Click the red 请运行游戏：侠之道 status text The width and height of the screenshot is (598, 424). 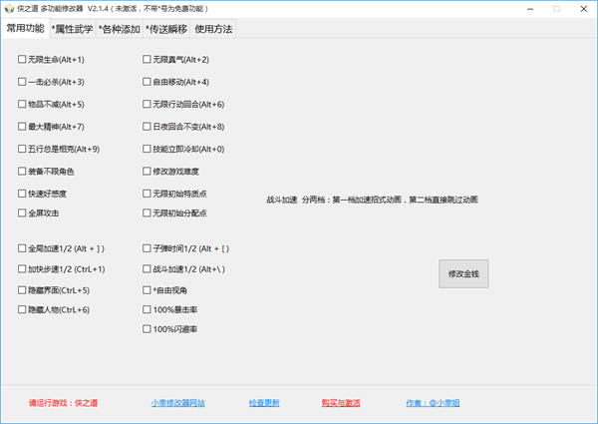tap(64, 403)
